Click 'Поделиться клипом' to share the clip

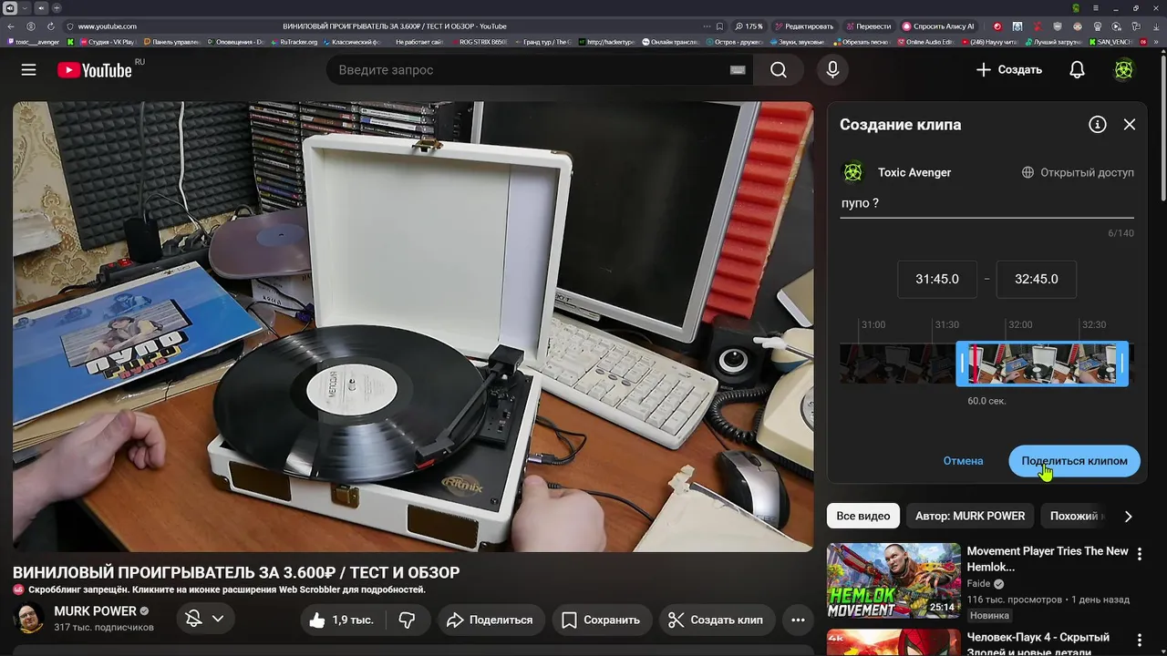pyautogui.click(x=1074, y=461)
